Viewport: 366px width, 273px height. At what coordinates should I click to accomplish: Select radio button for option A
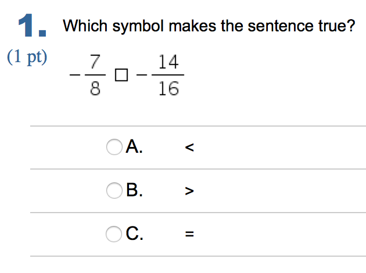pyautogui.click(x=114, y=148)
